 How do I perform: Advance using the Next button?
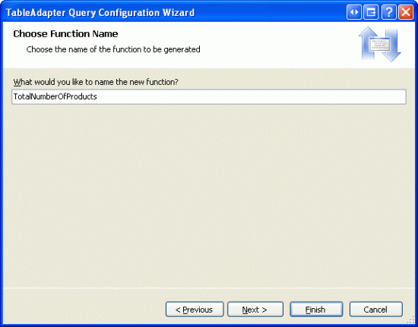coord(255,310)
